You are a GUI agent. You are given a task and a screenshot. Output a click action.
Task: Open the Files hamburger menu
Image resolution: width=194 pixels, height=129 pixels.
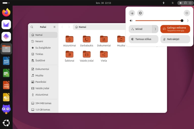(55, 27)
